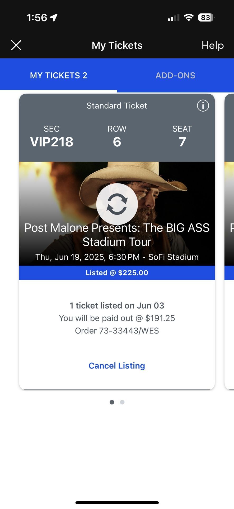
Task: Tap the order number 73-33443/WES
Action: 117,331
